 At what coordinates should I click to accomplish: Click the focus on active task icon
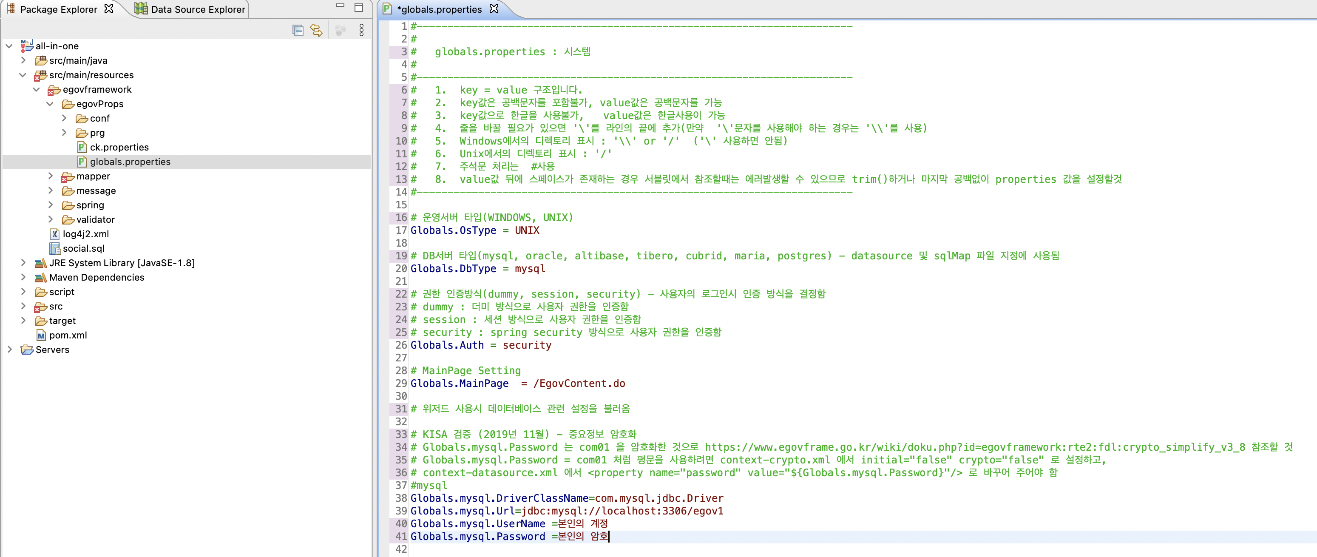(x=340, y=31)
